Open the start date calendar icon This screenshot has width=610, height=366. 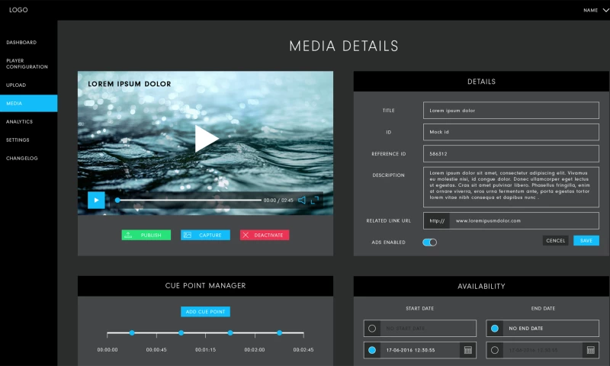tap(468, 350)
